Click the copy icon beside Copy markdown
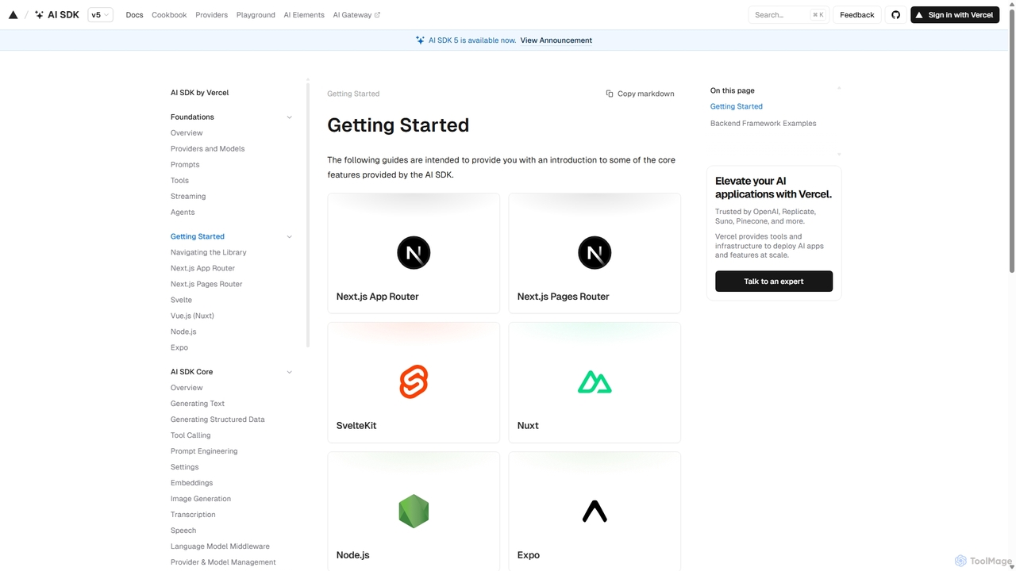Screen dimensions: 1016x571 (610, 94)
